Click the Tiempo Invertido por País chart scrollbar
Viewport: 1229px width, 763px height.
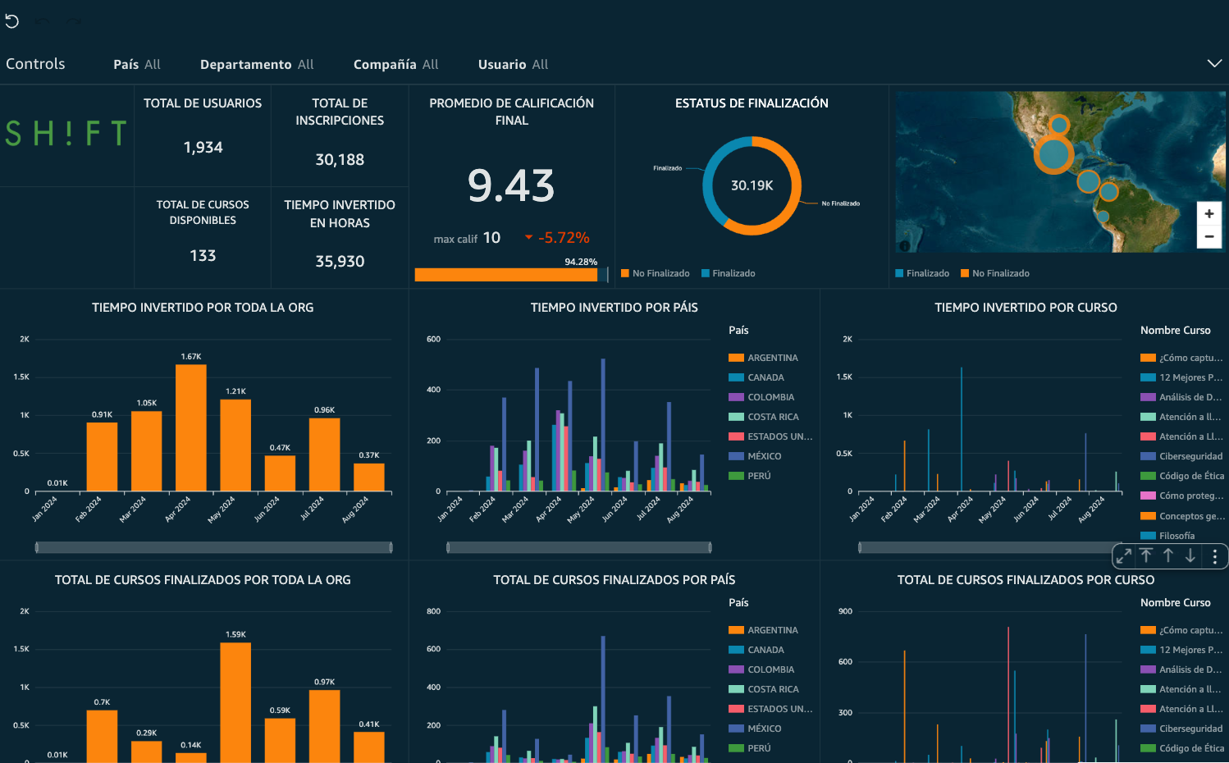pyautogui.click(x=579, y=547)
